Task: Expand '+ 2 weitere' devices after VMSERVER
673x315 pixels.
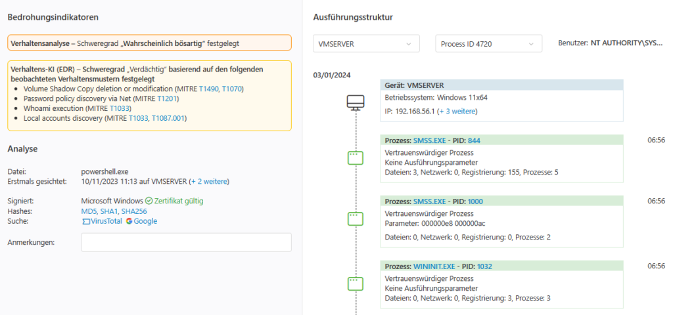Action: (210, 182)
